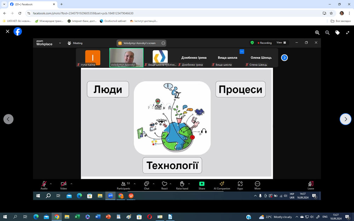Open Chrome's tab search dropdown
The image size is (354, 221).
tap(4, 4)
